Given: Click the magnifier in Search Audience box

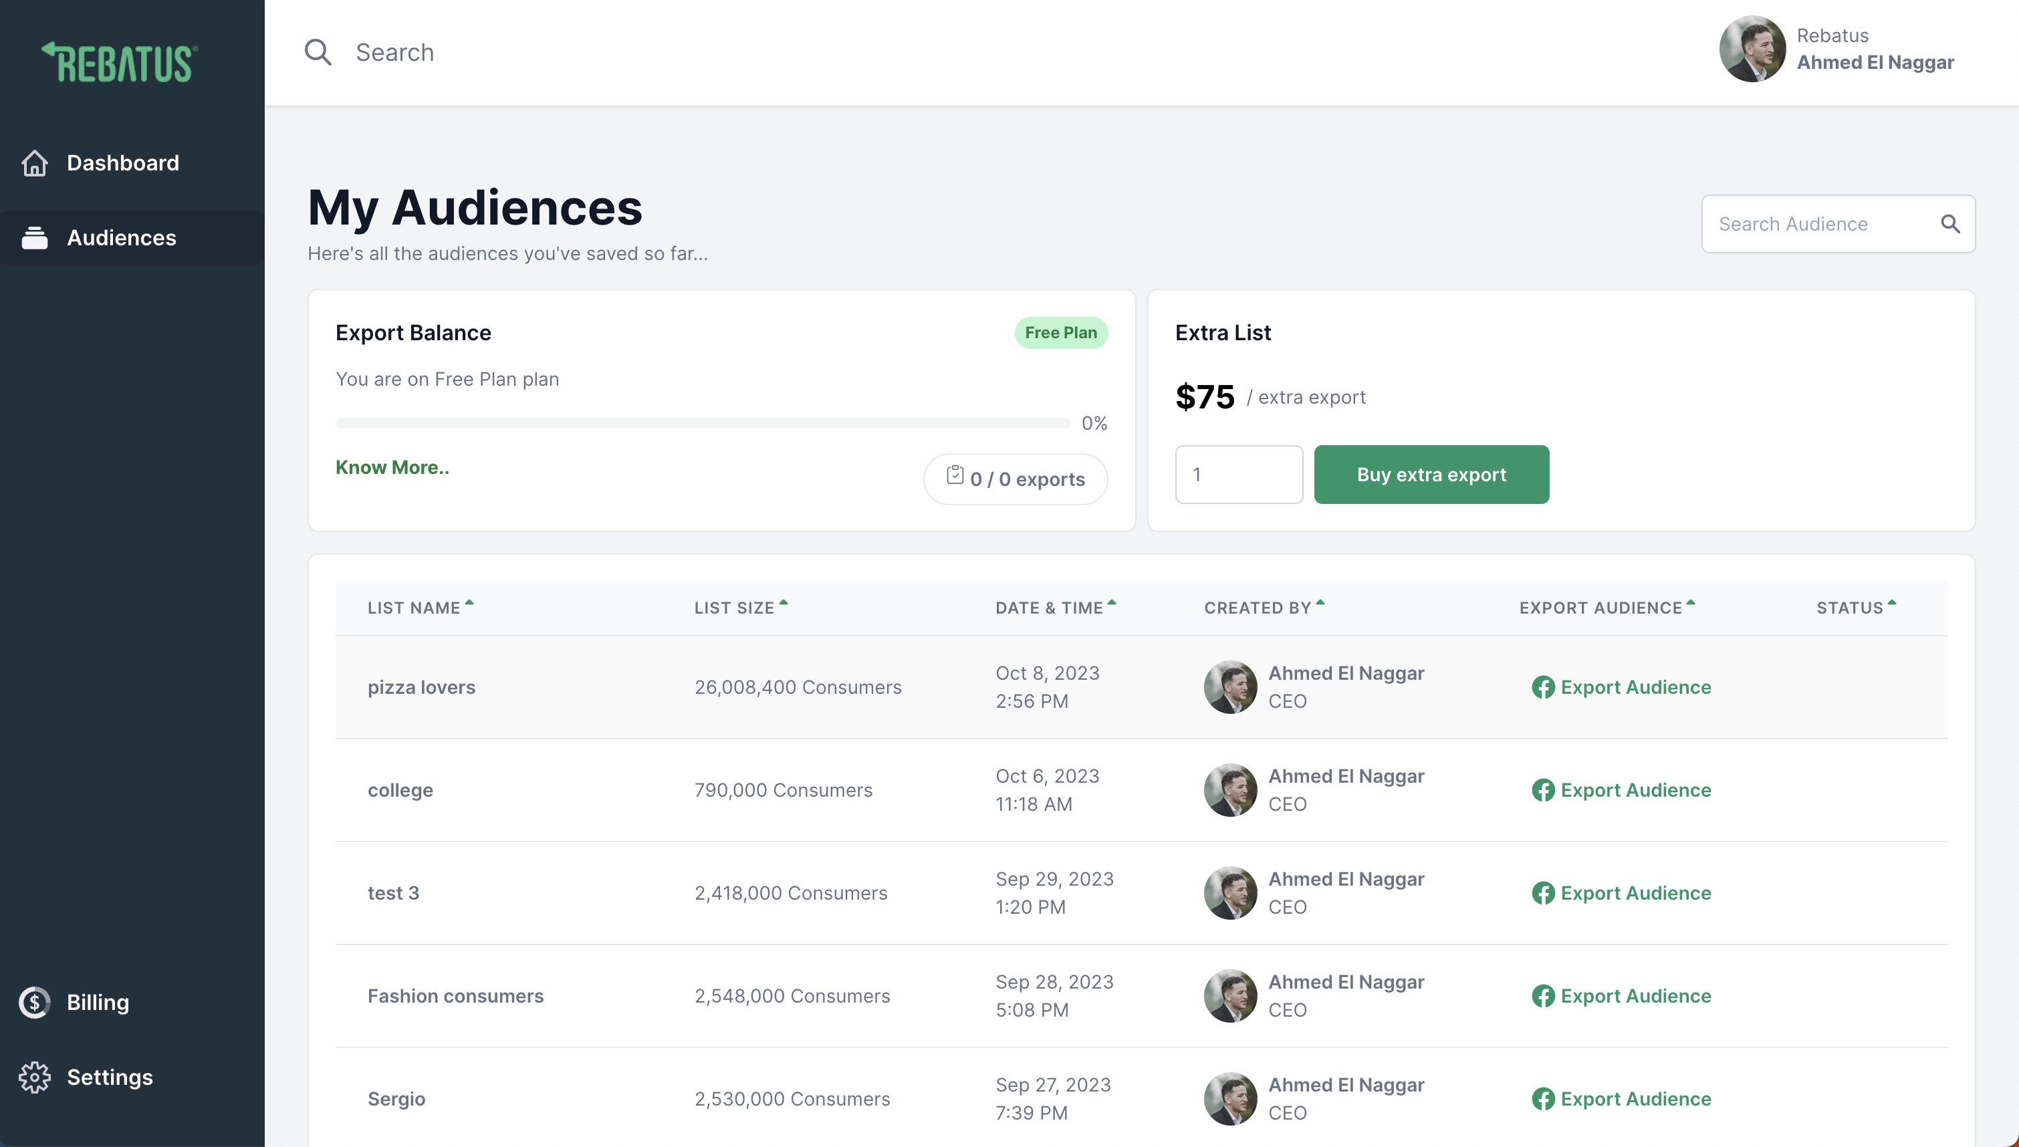Looking at the screenshot, I should pyautogui.click(x=1949, y=224).
